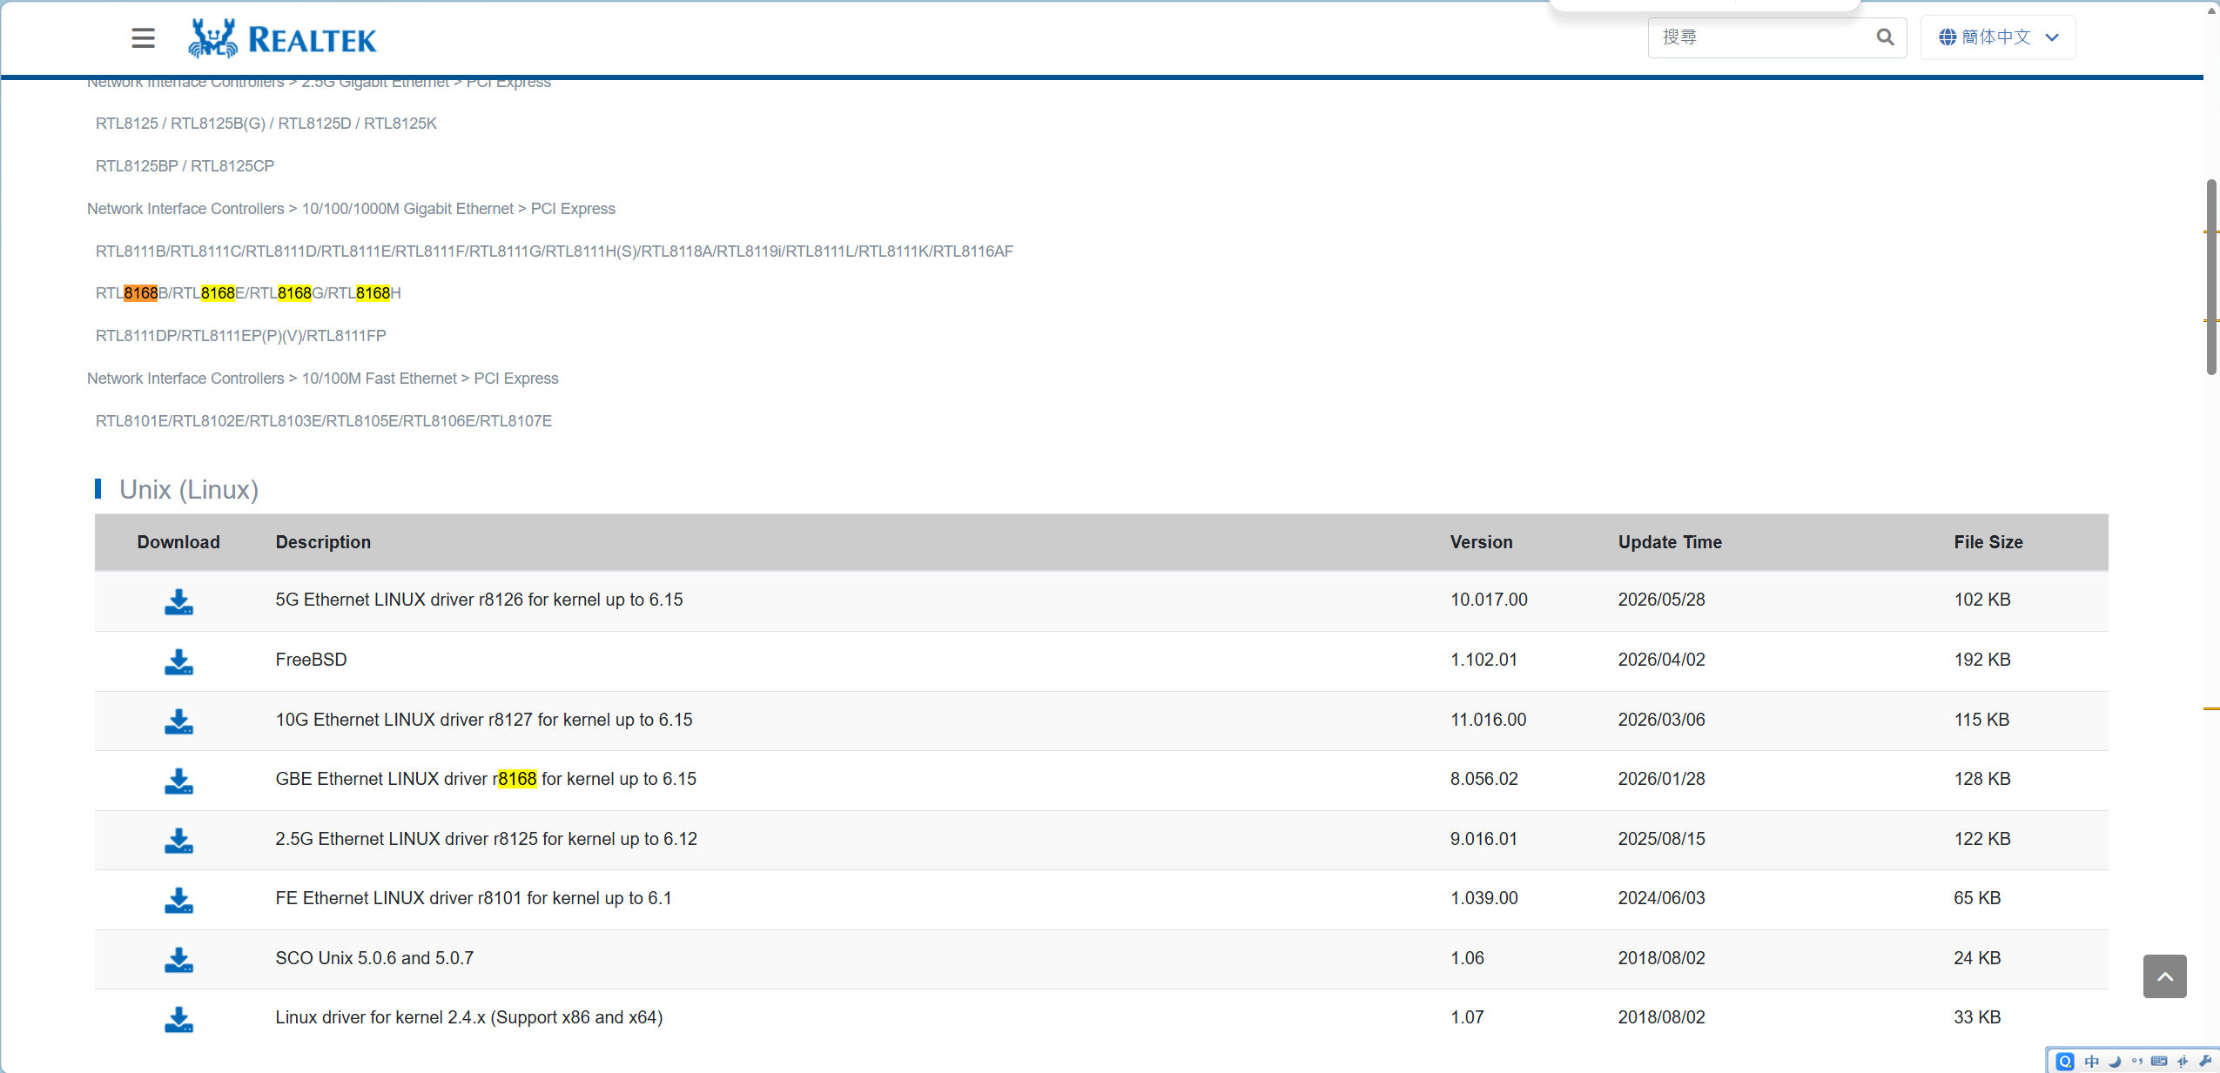Click the 65 KB file size

click(1977, 898)
